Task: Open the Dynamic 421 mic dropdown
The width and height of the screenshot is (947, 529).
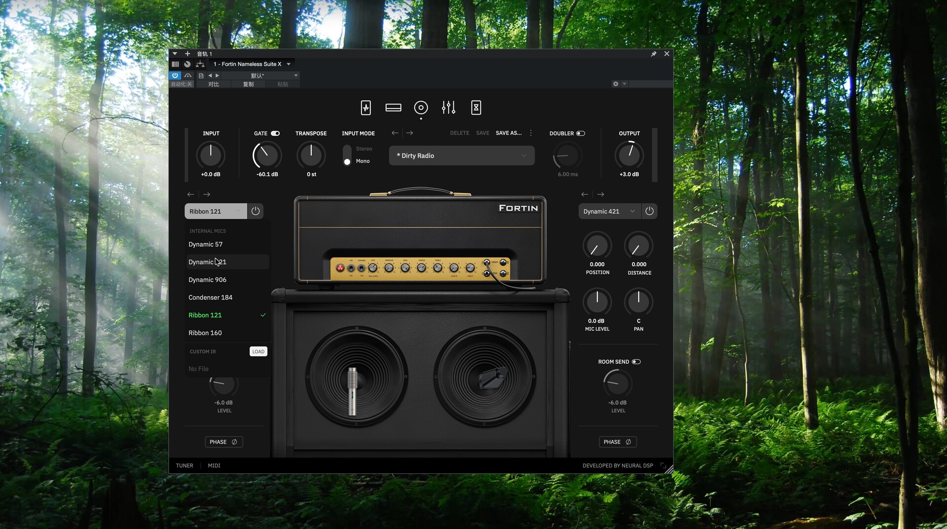Action: pyautogui.click(x=608, y=211)
